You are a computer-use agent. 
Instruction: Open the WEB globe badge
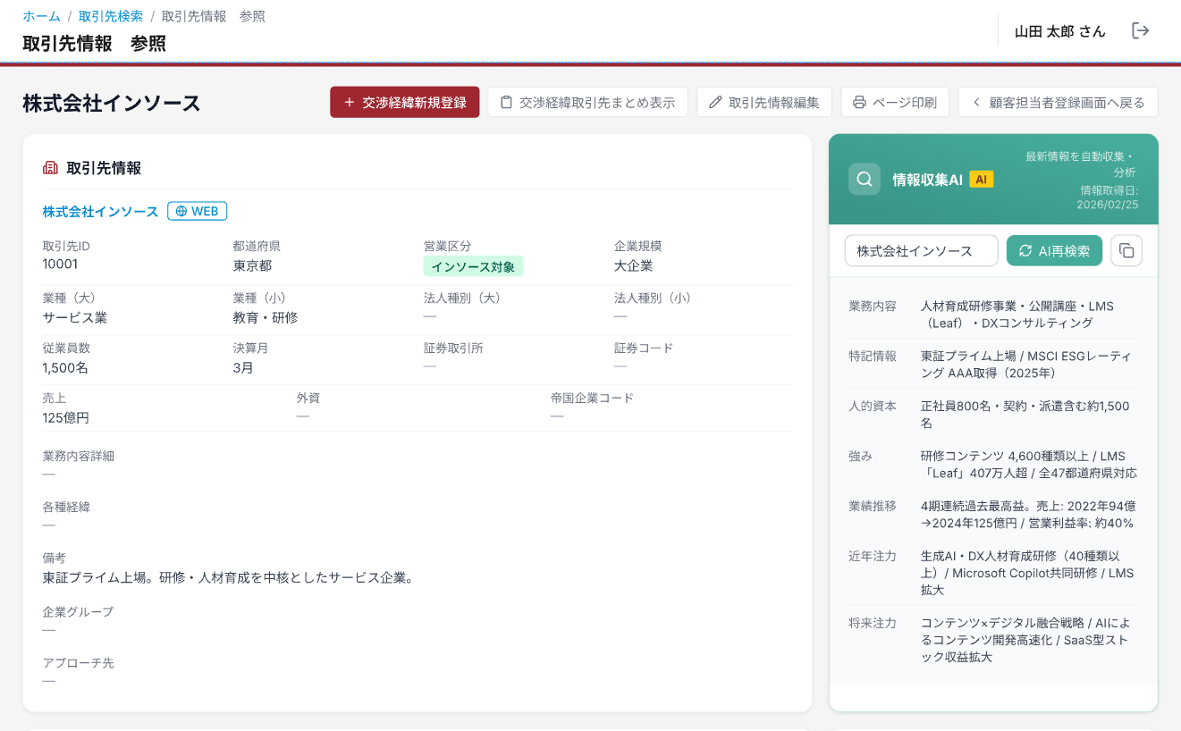197,212
